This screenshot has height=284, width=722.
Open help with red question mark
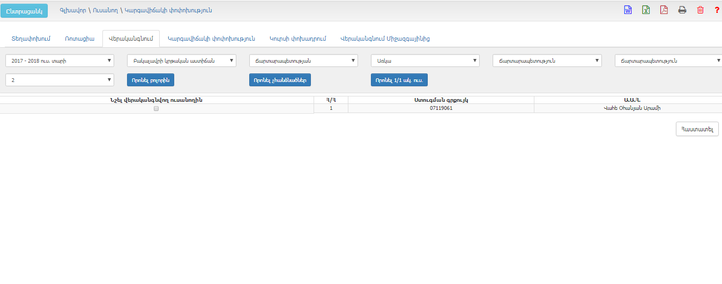(x=717, y=10)
